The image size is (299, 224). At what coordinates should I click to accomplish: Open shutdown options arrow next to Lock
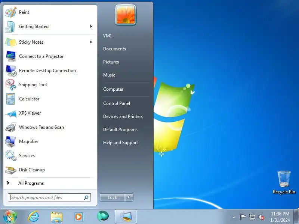pos(129,197)
